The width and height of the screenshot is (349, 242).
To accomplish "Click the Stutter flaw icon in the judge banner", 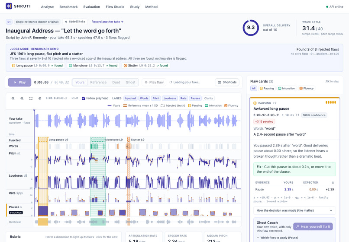I will (x=125, y=66).
